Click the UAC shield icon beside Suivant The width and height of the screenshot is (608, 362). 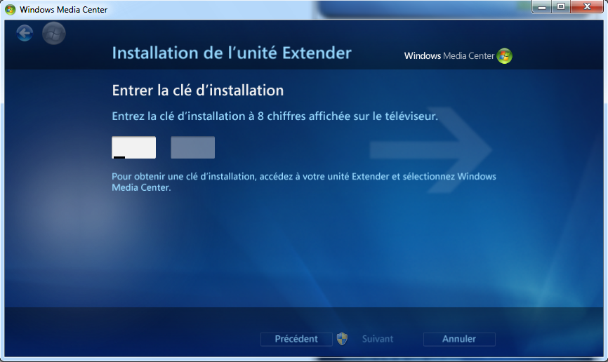click(342, 339)
